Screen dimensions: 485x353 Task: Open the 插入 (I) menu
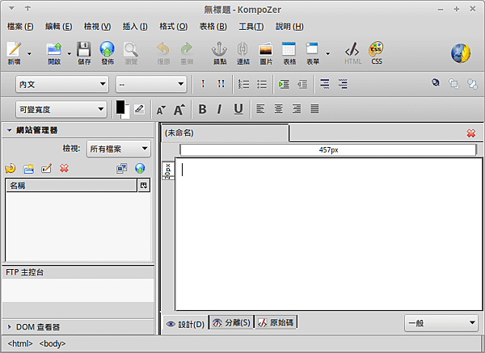pyautogui.click(x=135, y=27)
